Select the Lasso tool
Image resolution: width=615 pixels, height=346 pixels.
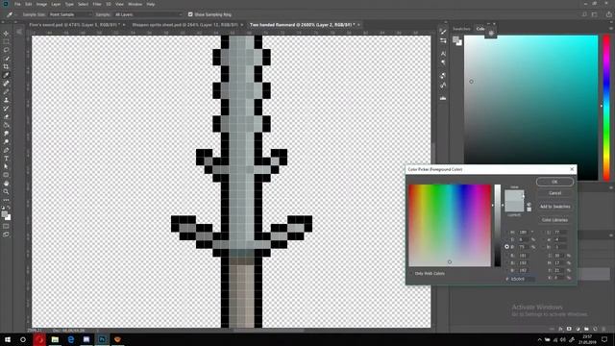click(x=6, y=50)
